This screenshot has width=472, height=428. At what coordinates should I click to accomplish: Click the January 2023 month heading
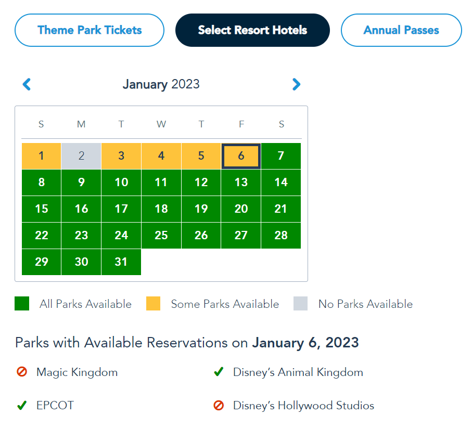(161, 84)
